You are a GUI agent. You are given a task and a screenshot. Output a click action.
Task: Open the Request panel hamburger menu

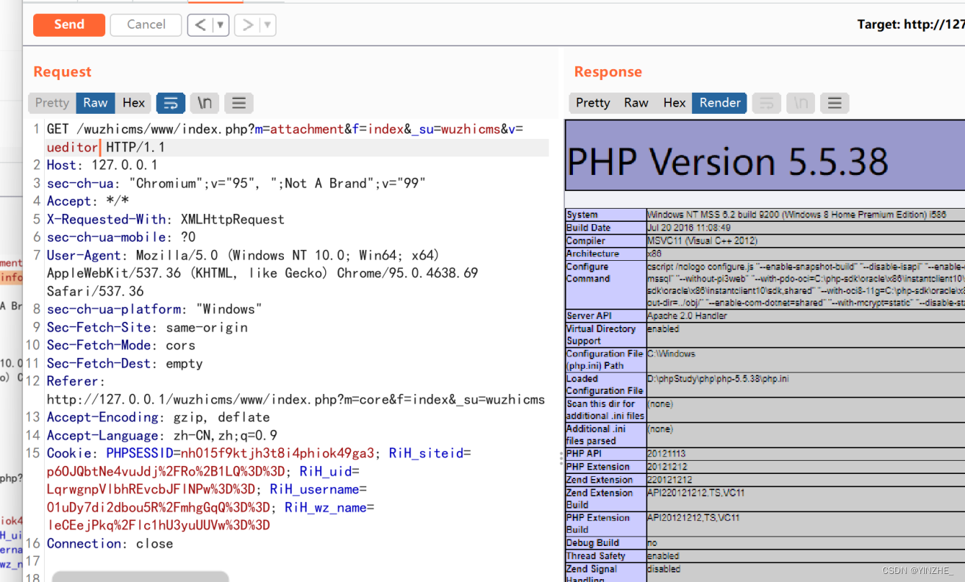coord(238,103)
